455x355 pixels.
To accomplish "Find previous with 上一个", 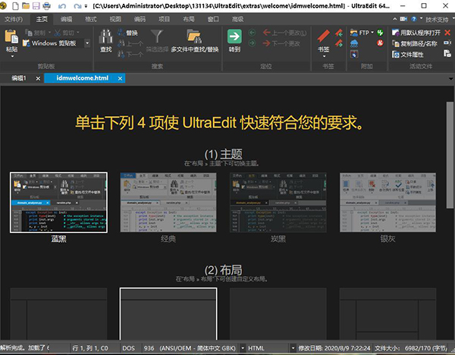I will point(130,43).
